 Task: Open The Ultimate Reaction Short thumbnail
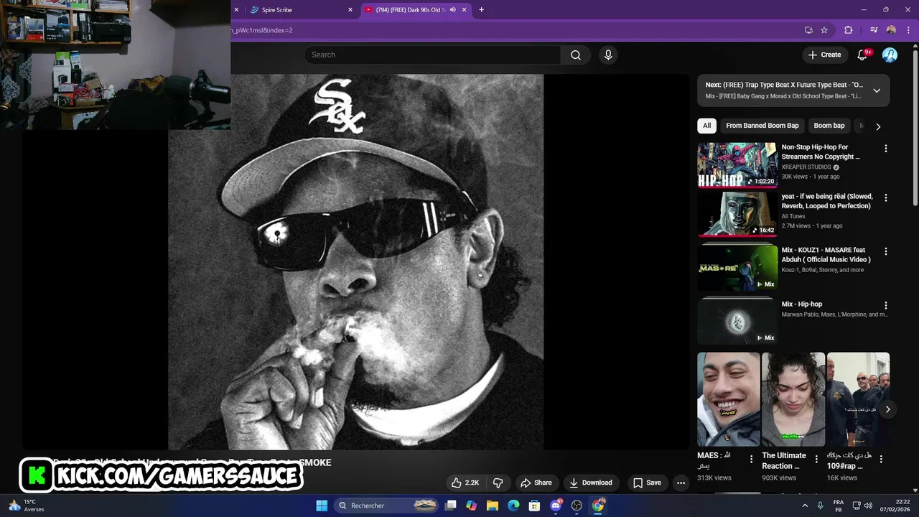point(793,399)
